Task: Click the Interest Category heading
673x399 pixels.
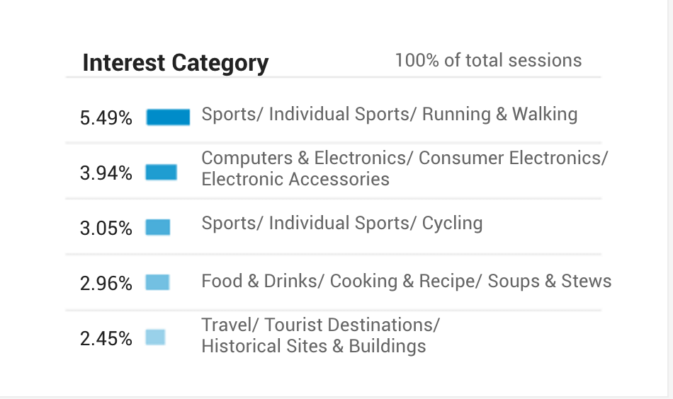Action: point(175,63)
